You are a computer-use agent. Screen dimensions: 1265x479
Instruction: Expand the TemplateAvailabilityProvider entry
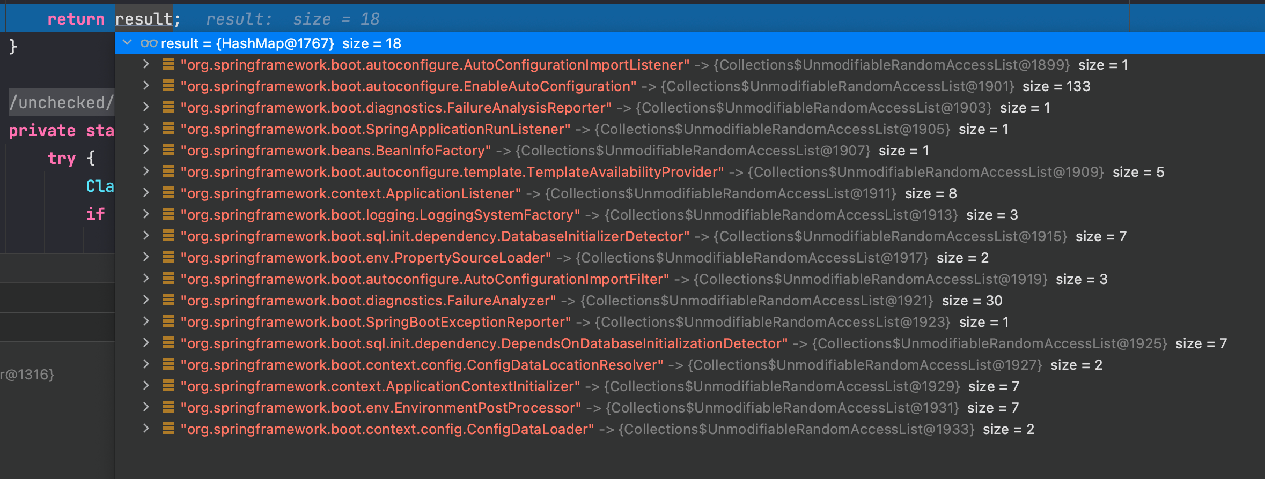click(146, 171)
